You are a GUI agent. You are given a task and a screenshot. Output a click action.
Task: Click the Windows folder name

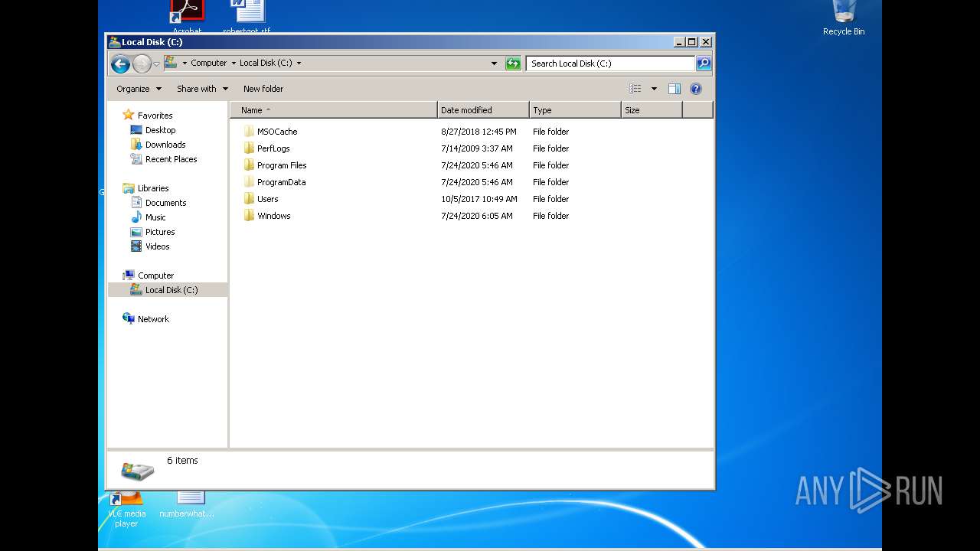coord(274,216)
